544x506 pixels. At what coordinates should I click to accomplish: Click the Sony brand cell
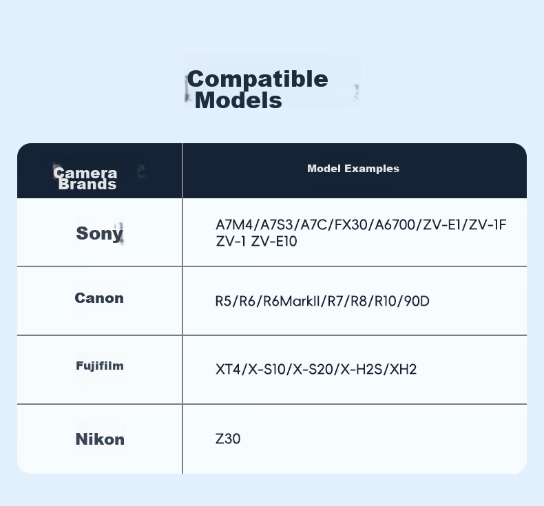100,233
